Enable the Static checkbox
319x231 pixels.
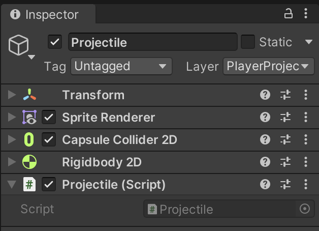tap(248, 42)
